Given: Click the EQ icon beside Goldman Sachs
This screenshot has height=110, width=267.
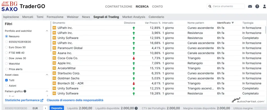Looking at the screenshot, I should tap(54, 78).
